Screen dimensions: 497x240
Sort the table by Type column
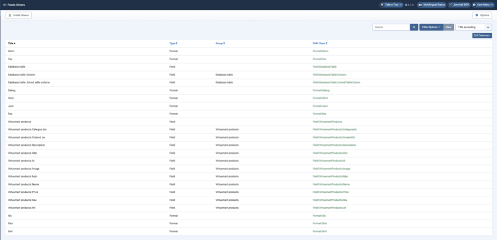[x=173, y=43]
